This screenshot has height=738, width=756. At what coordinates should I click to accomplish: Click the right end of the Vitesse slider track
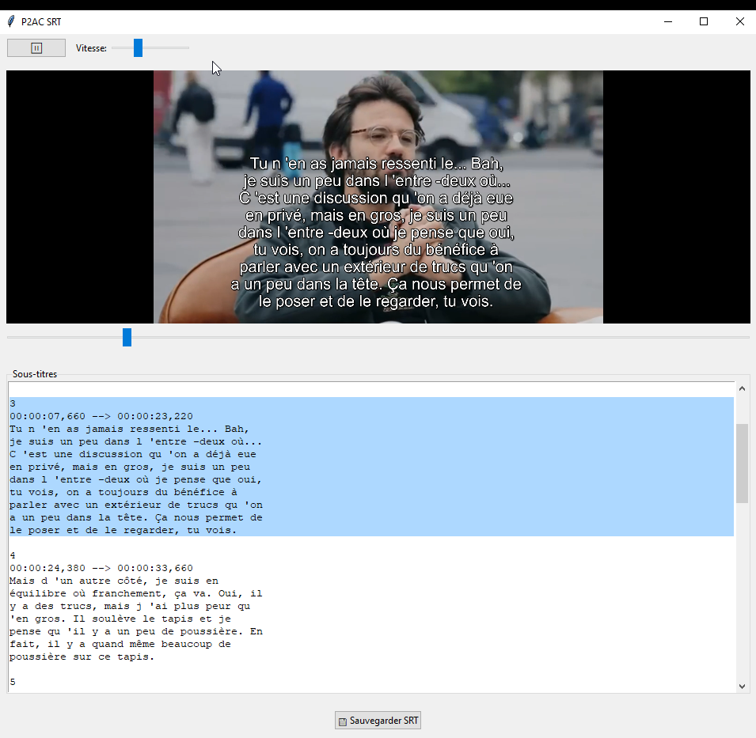click(187, 48)
